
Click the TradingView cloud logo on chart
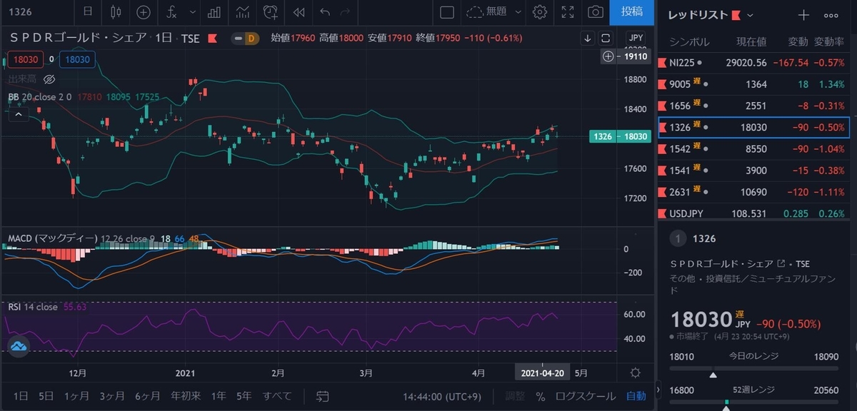point(19,347)
